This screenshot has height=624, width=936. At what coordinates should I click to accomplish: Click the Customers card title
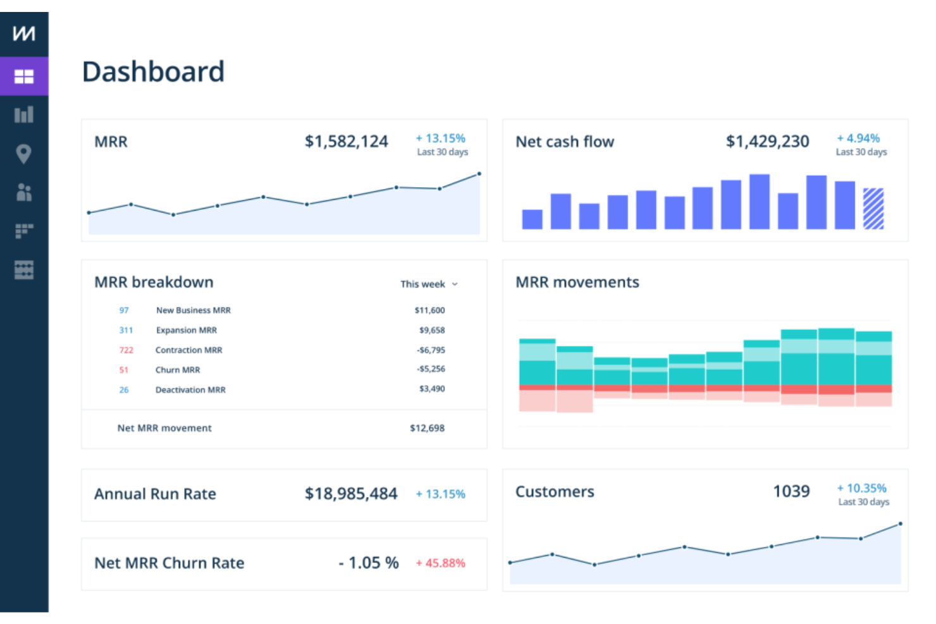pyautogui.click(x=555, y=491)
